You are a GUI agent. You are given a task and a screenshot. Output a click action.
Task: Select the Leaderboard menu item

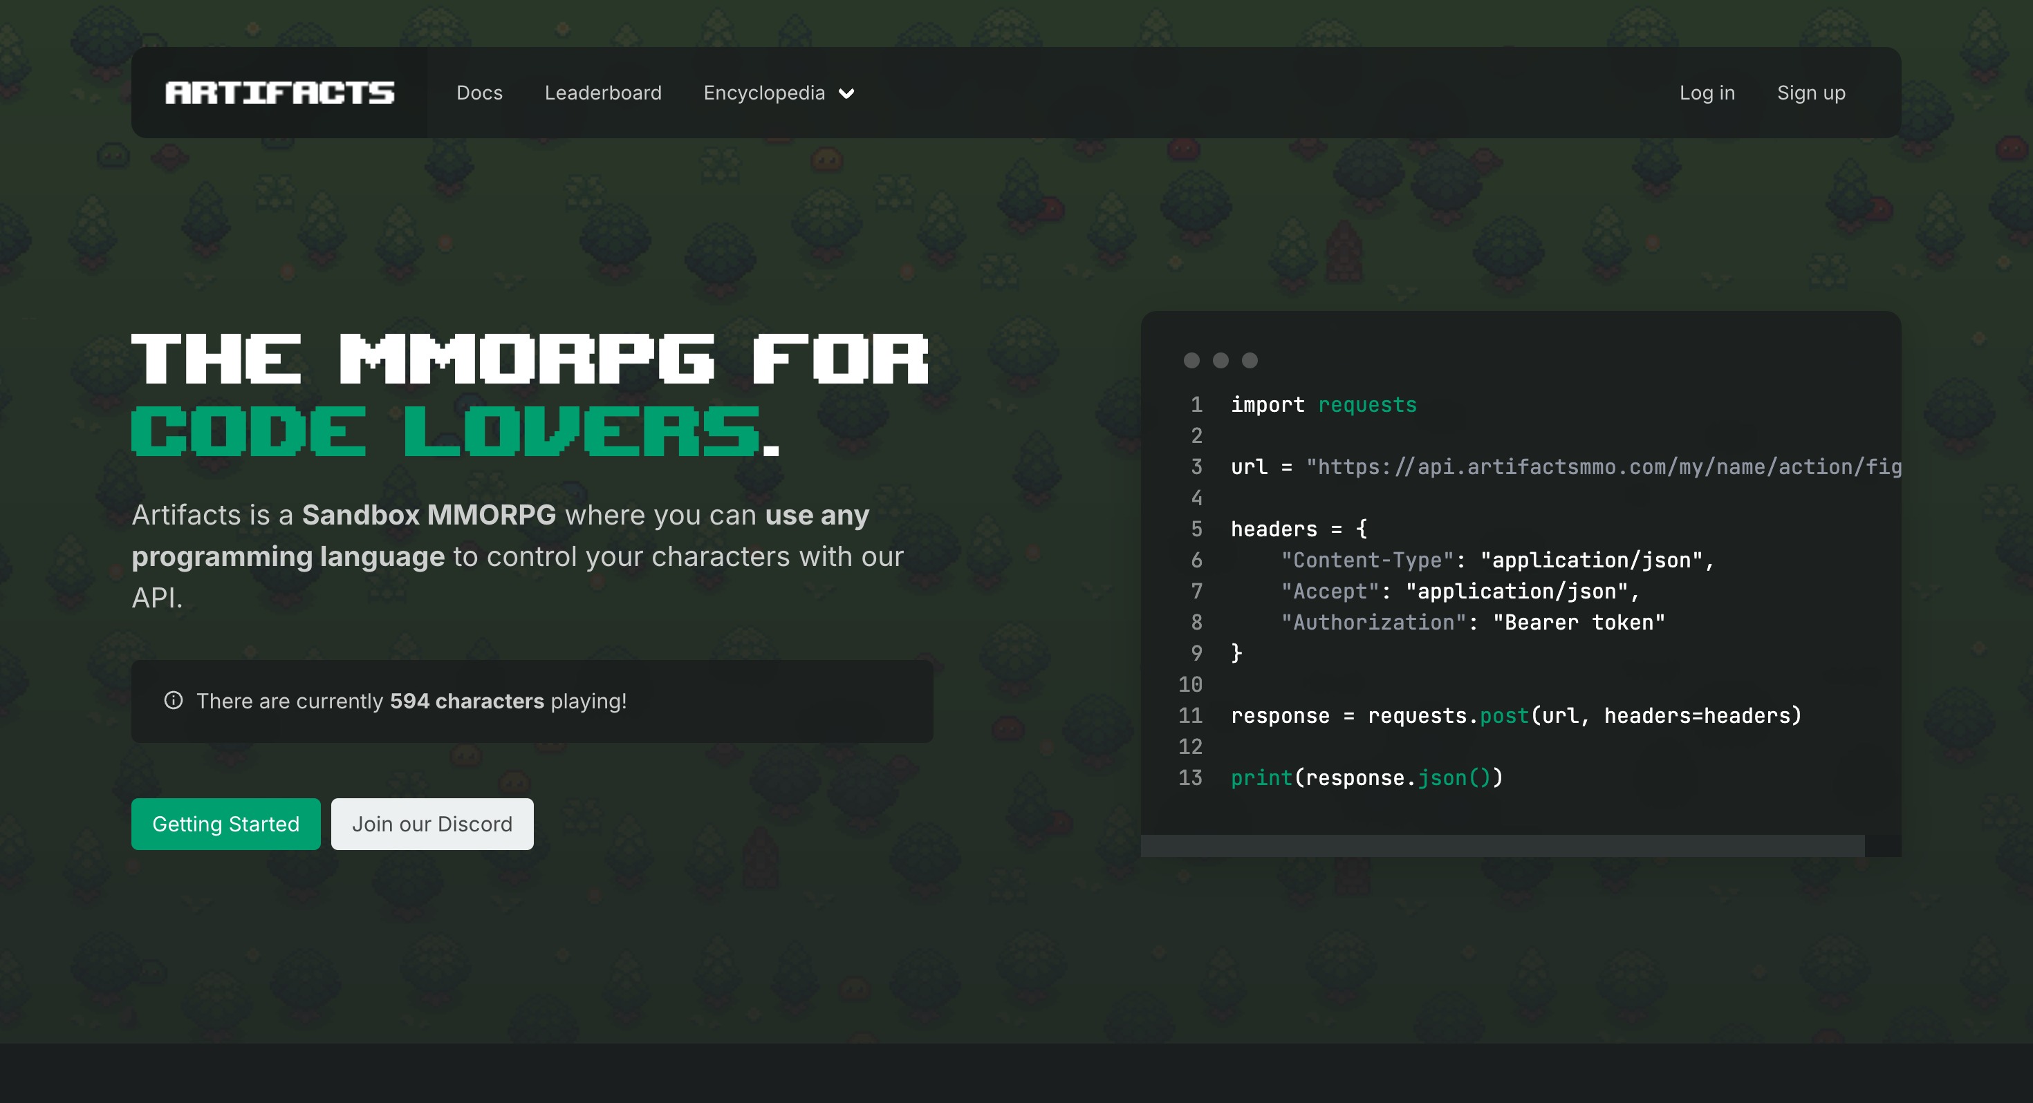pyautogui.click(x=602, y=93)
